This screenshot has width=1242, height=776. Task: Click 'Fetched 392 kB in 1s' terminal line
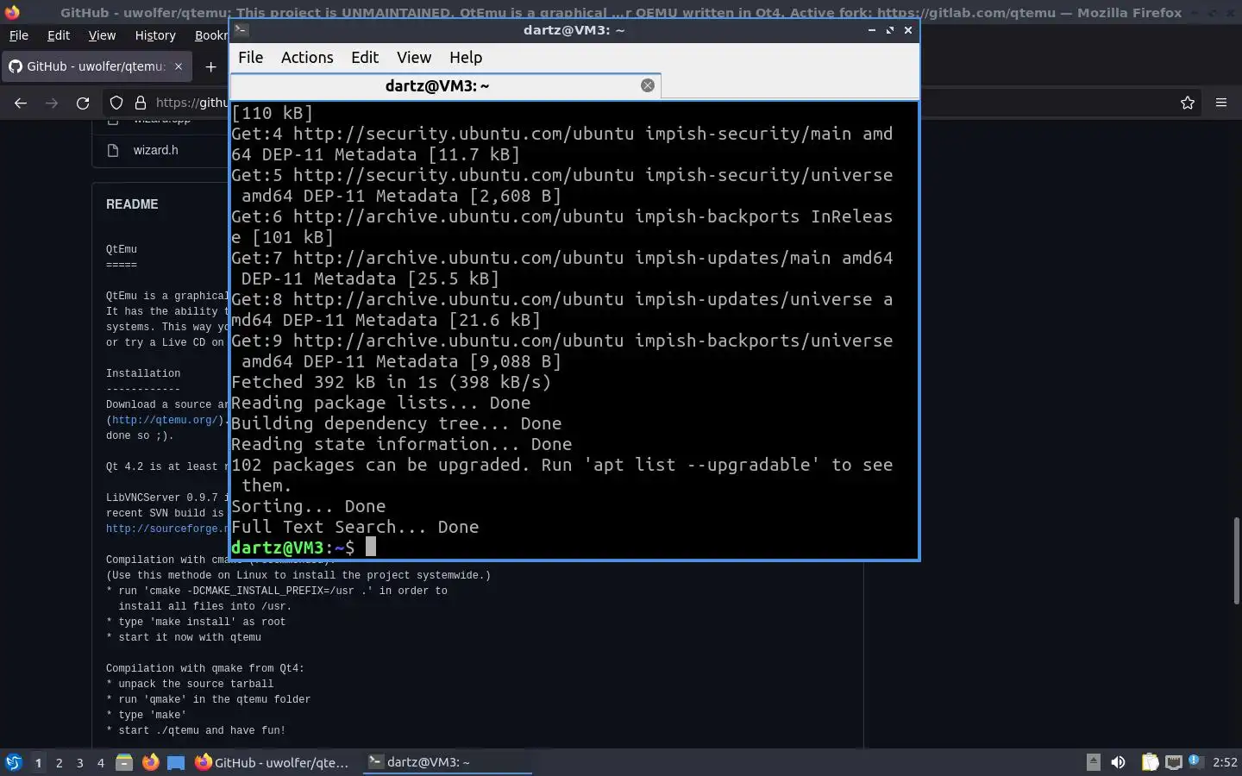coord(391,382)
